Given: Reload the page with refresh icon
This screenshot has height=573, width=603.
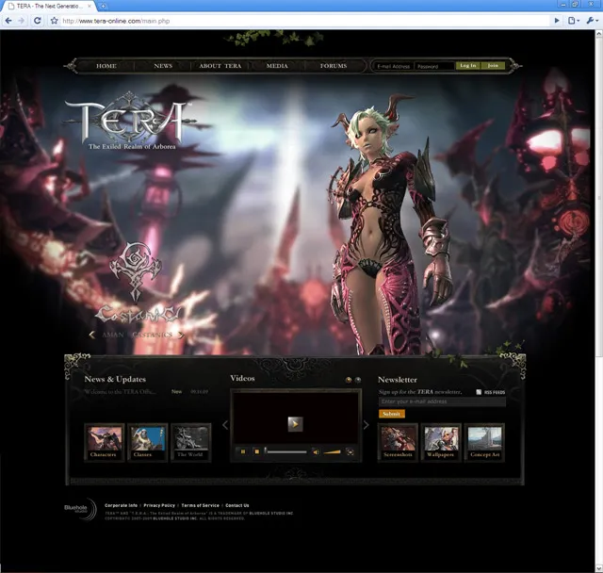Looking at the screenshot, I should (x=38, y=21).
